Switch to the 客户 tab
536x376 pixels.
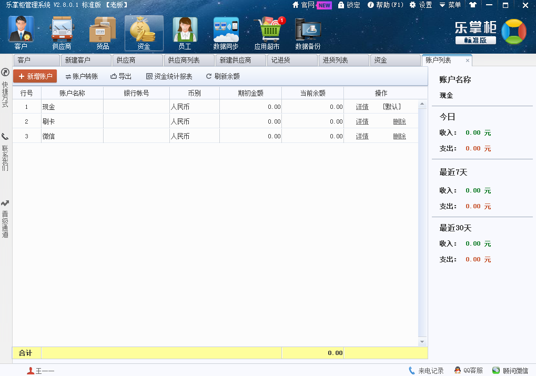37,60
